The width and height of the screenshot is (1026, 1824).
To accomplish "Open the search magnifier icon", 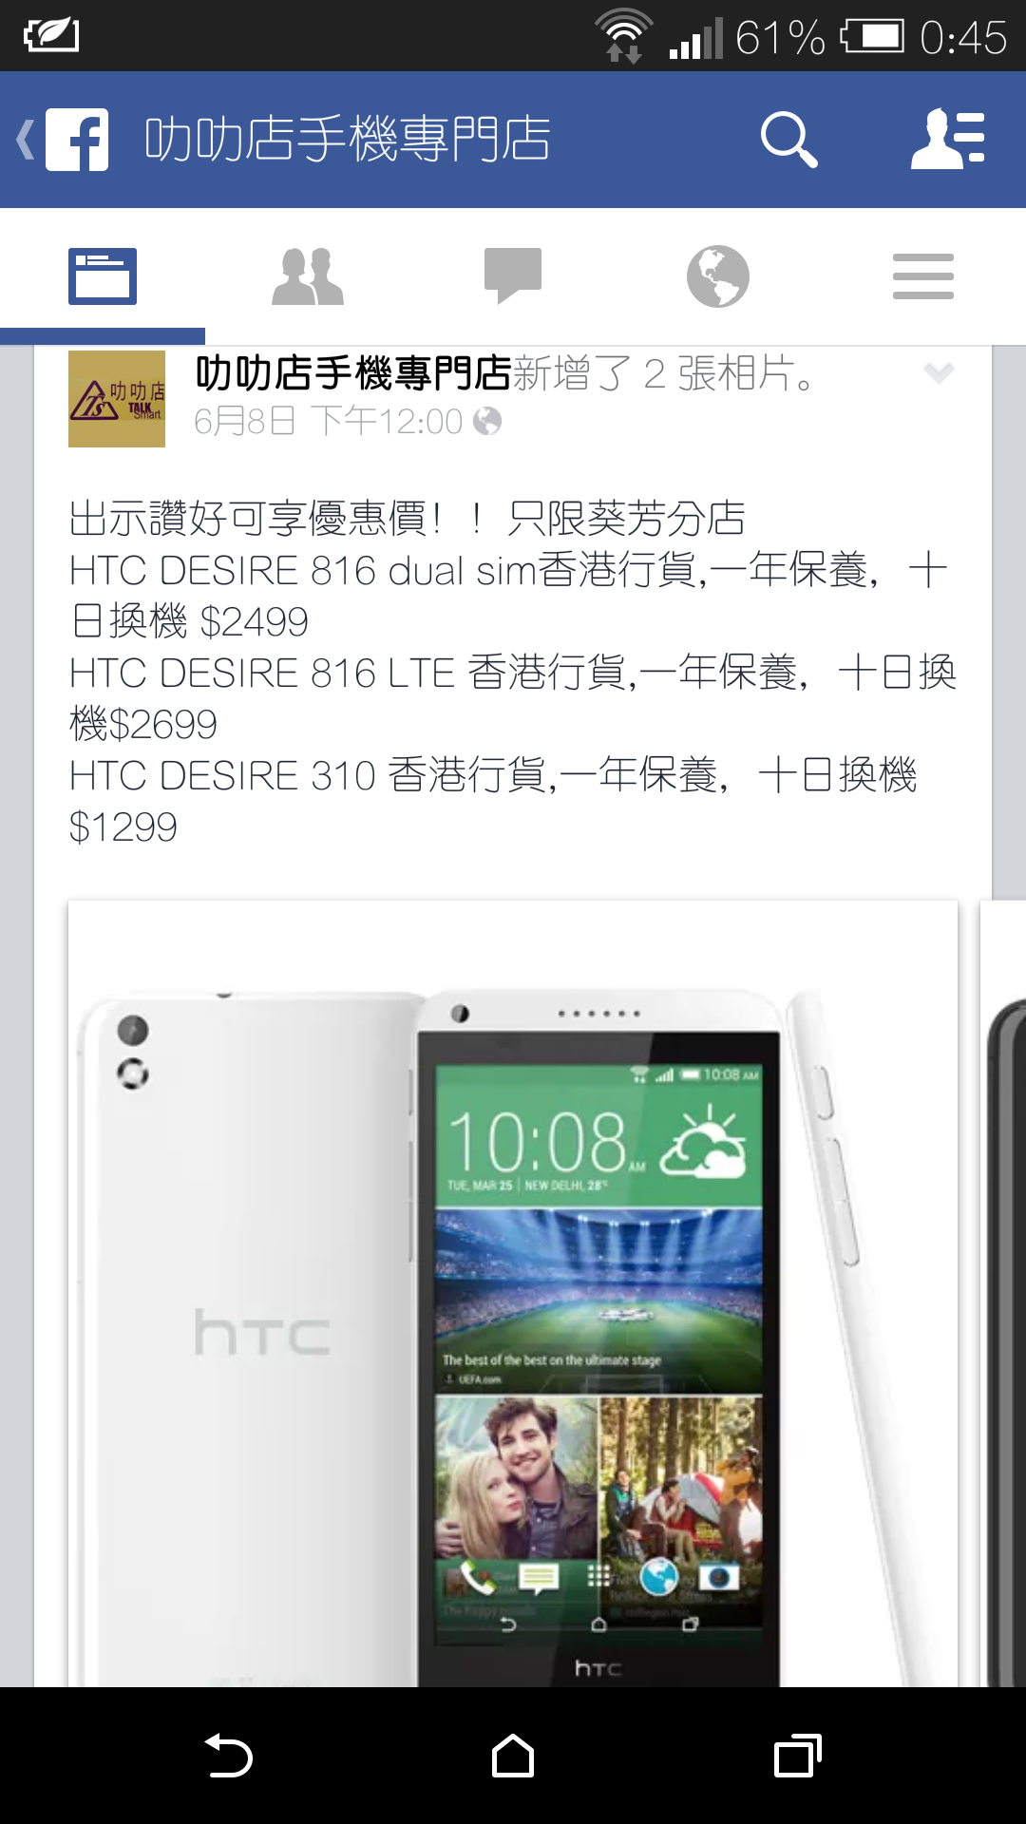I will pos(788,140).
